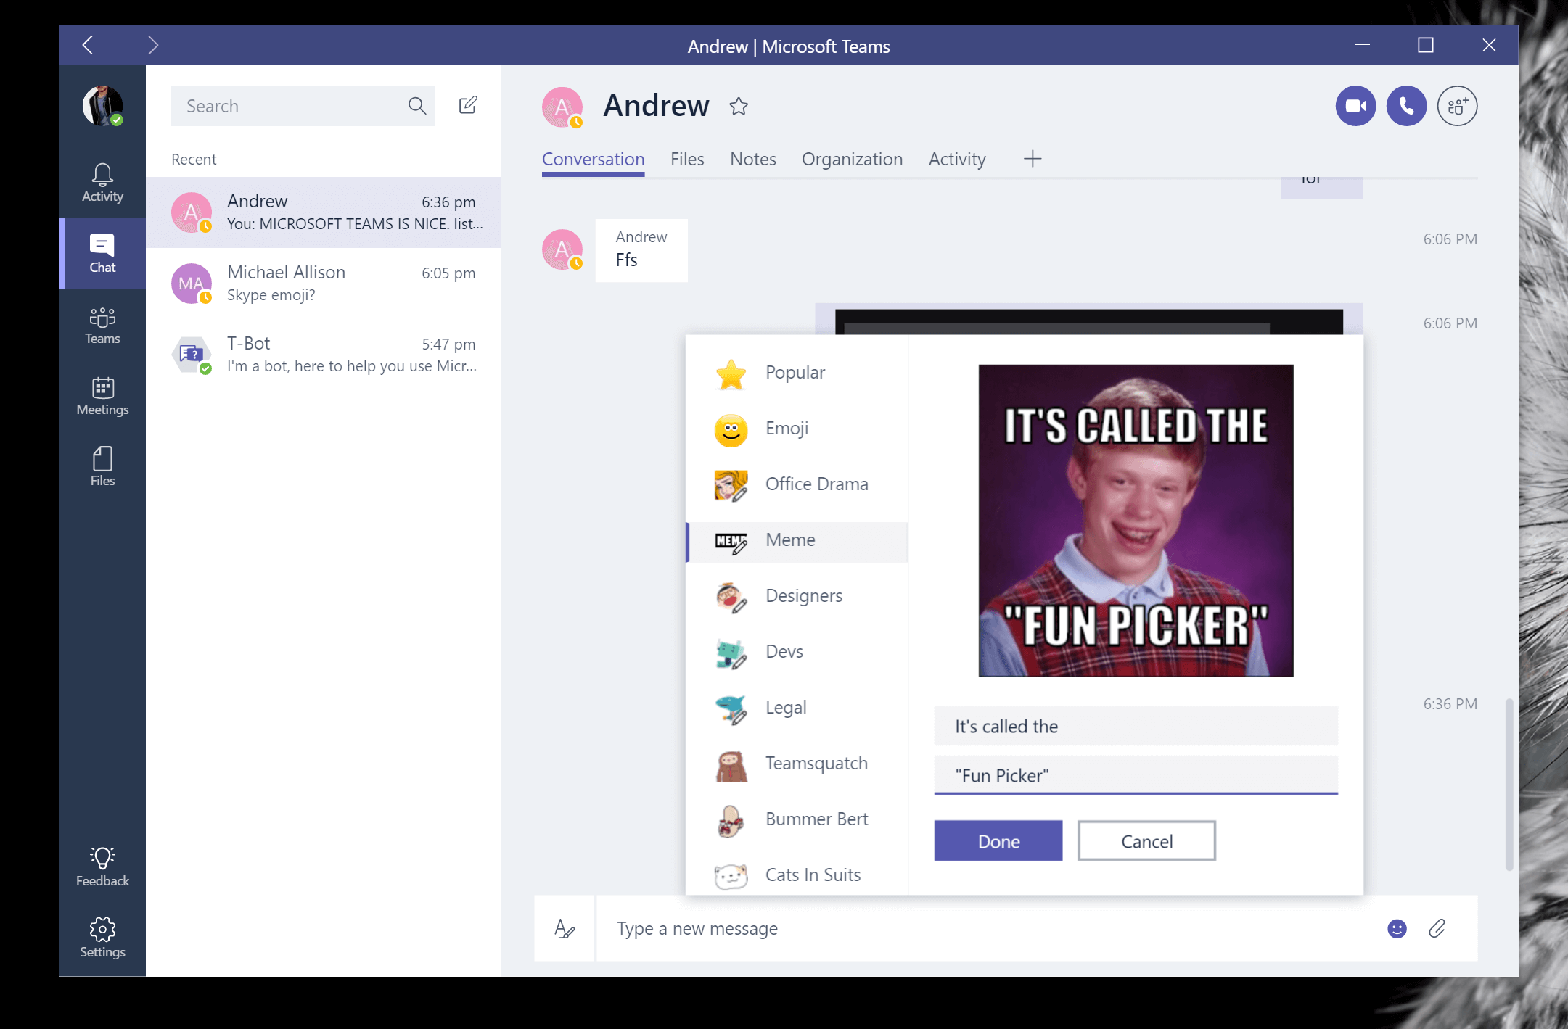The width and height of the screenshot is (1568, 1029).
Task: Switch to the Files tab
Action: click(x=686, y=157)
